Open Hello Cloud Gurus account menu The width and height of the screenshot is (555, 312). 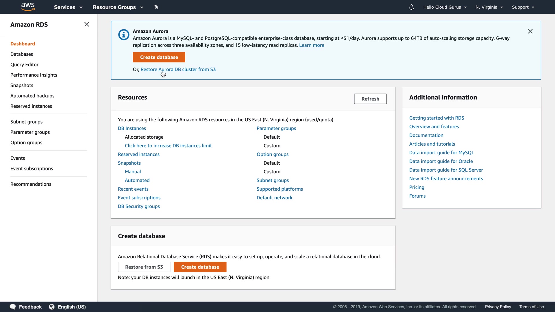click(445, 7)
